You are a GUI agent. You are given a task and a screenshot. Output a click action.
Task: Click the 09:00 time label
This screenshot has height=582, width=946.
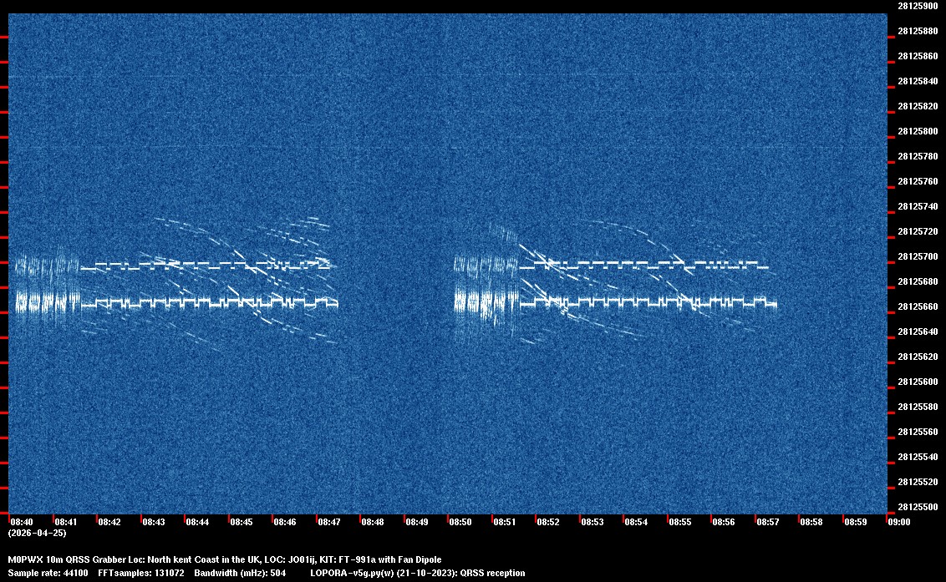[899, 522]
